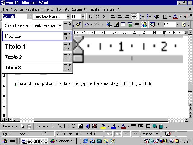Center the paragraph text
The image size is (193, 145).
[x=120, y=16]
